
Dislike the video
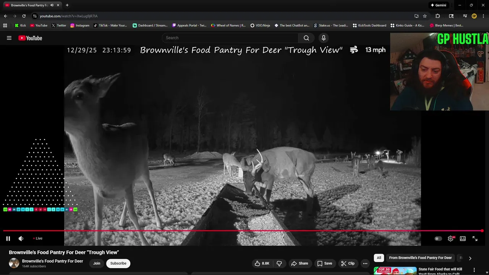click(x=279, y=263)
